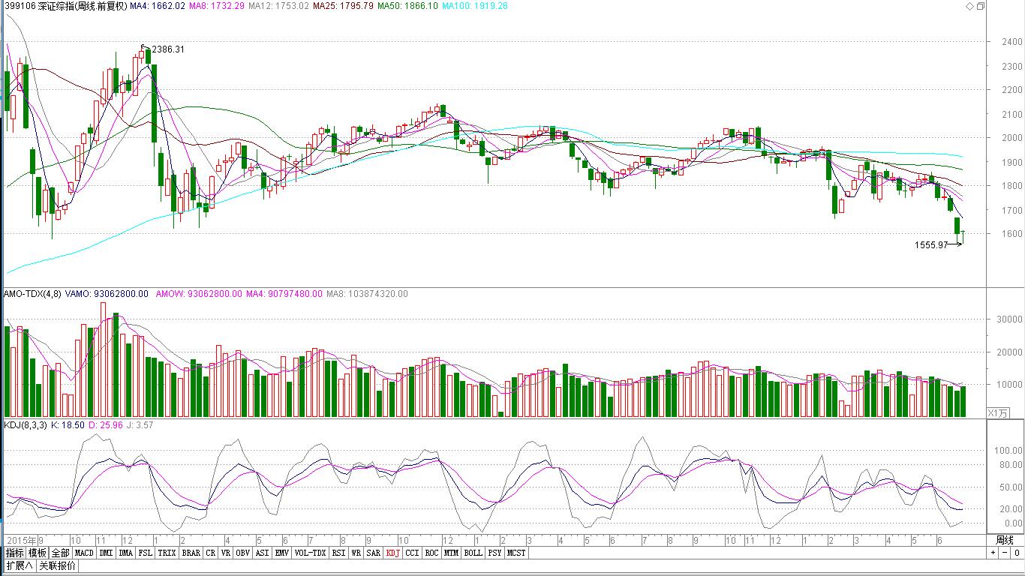
Task: Click the KDJ(8,3,3) indicator label
Action: (x=26, y=424)
